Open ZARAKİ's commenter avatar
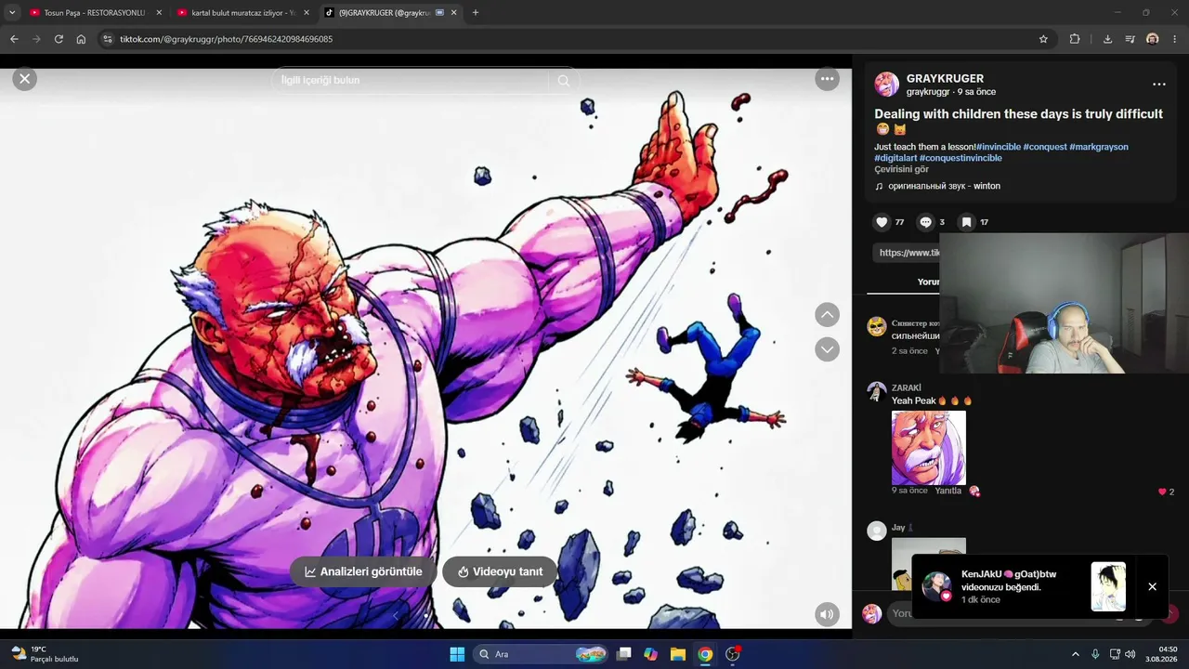1189x669 pixels. coord(876,391)
